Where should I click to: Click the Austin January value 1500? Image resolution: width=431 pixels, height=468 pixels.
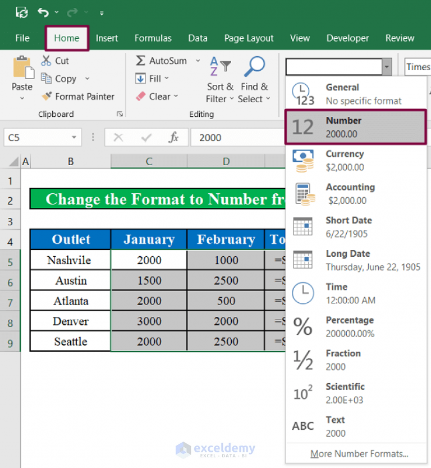pos(149,280)
